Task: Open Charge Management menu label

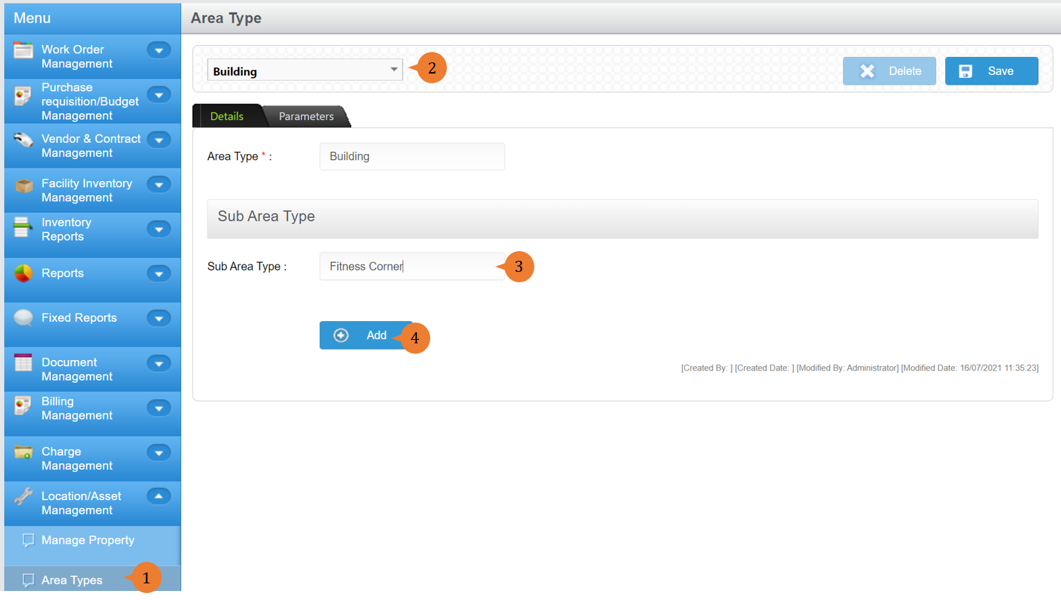Action: (76, 458)
